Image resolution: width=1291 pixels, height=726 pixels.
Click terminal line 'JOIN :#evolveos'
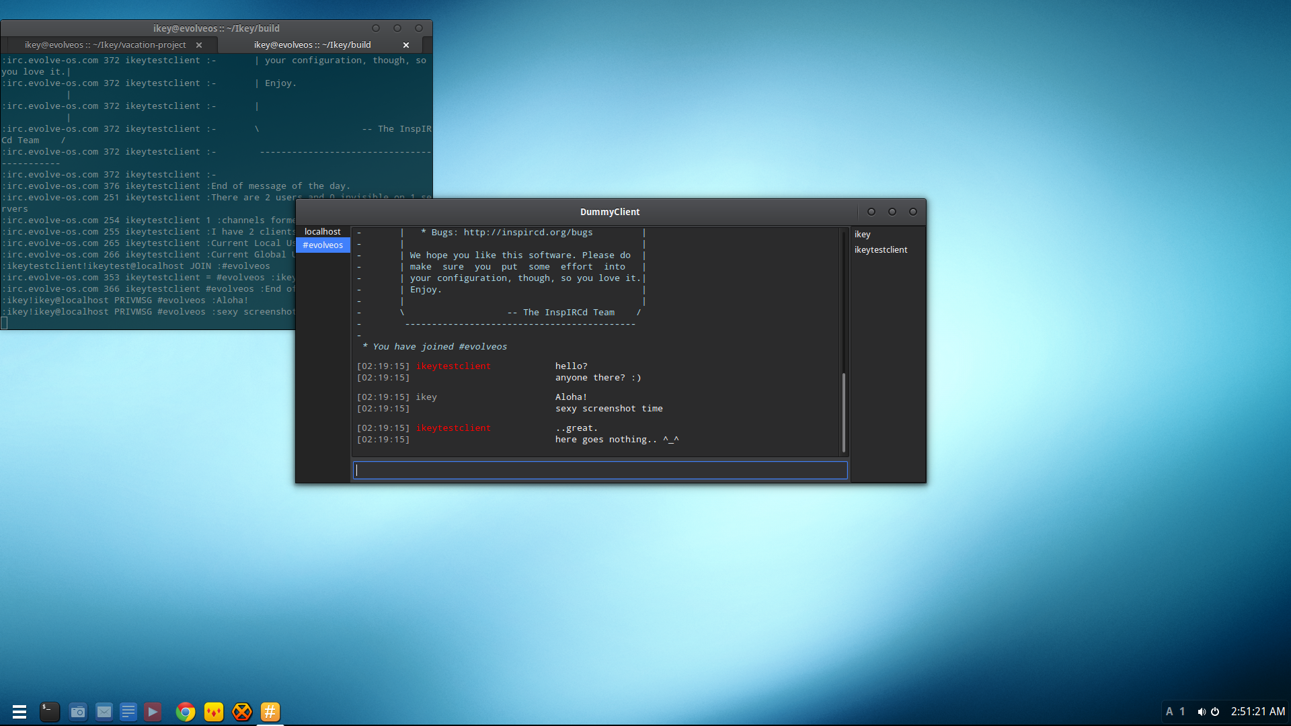pos(230,266)
